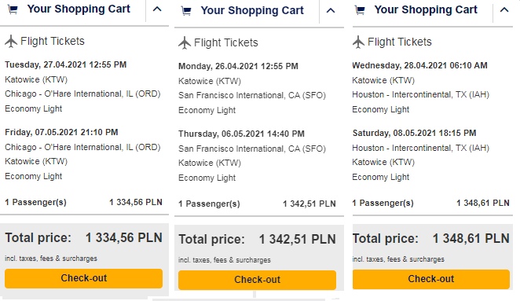
Task: Collapse the cart containing San Francisco flights
Action: (331, 11)
